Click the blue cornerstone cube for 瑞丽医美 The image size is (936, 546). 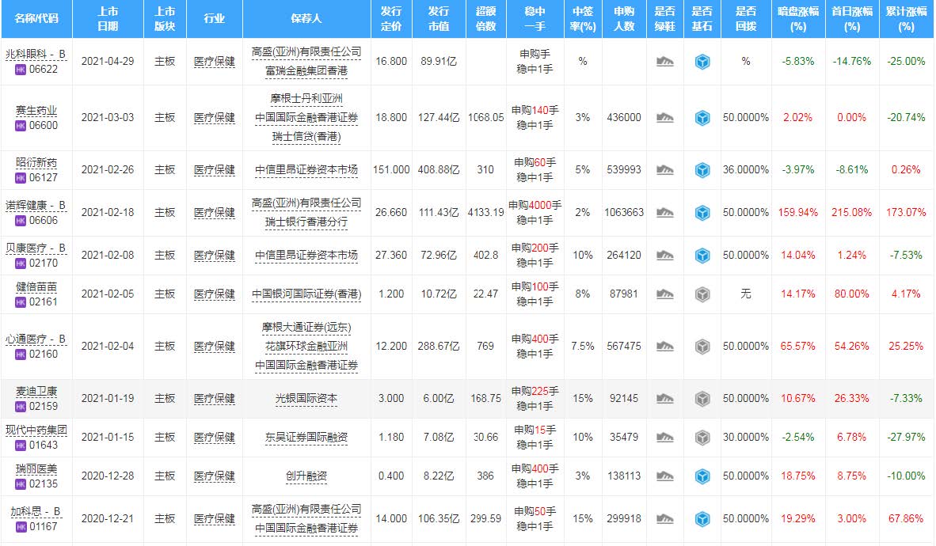tap(702, 476)
